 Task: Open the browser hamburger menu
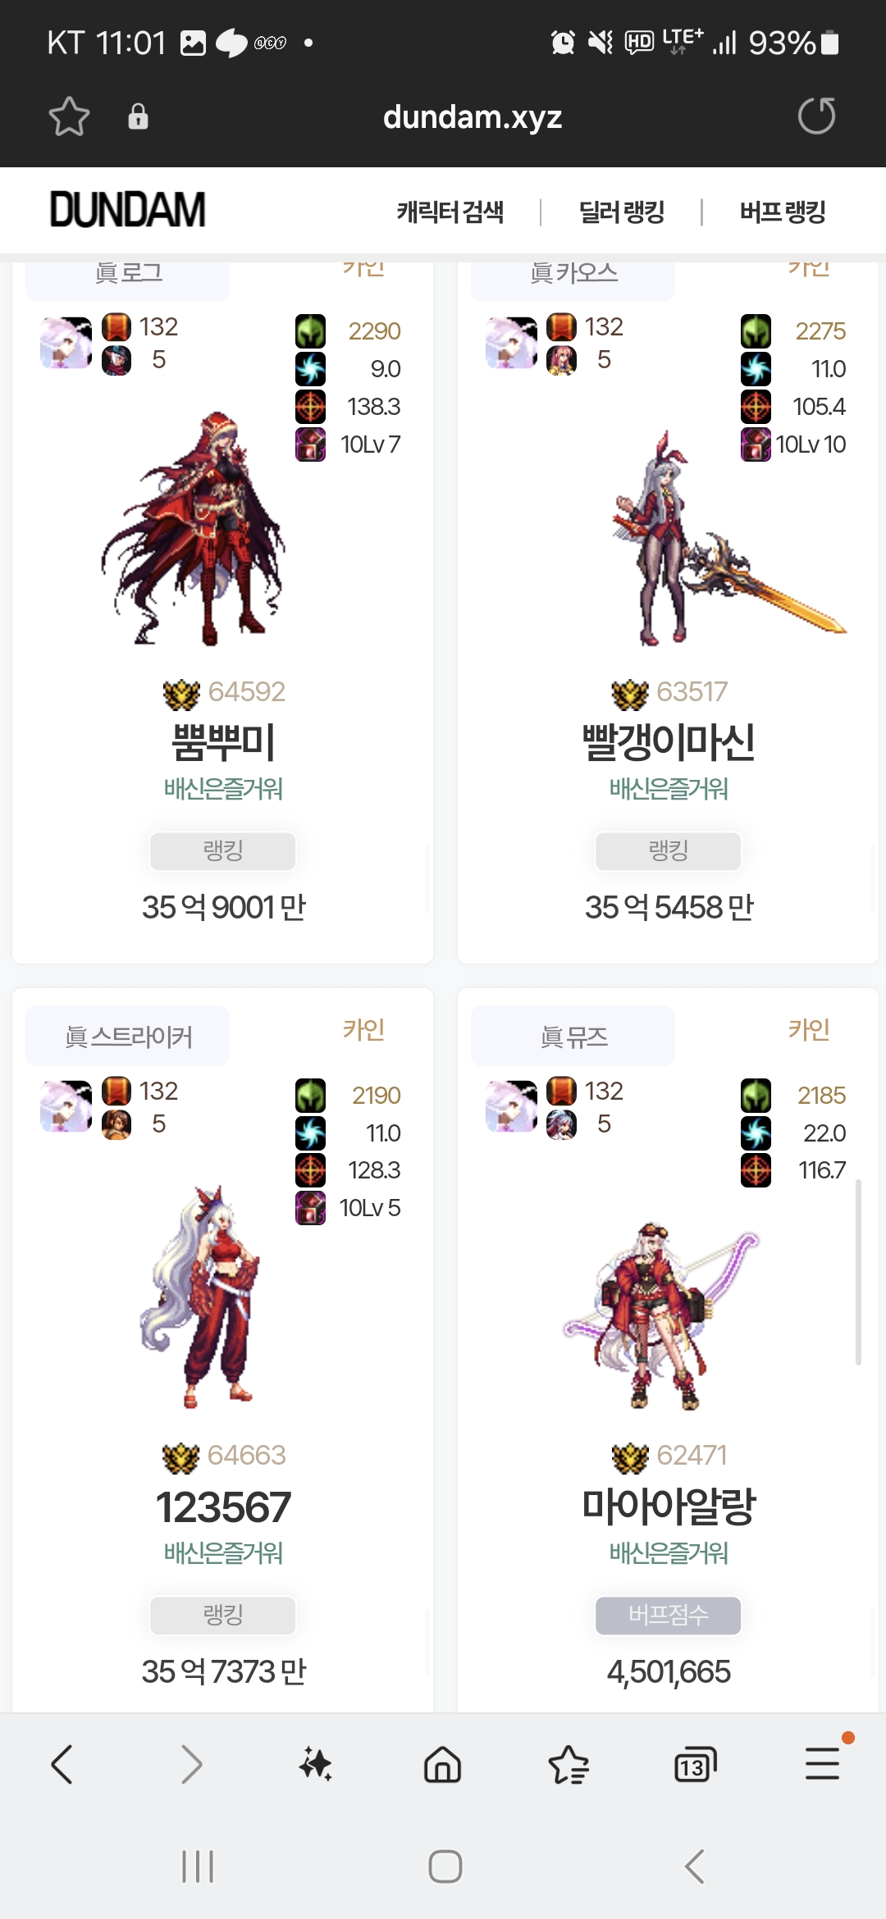pos(822,1763)
